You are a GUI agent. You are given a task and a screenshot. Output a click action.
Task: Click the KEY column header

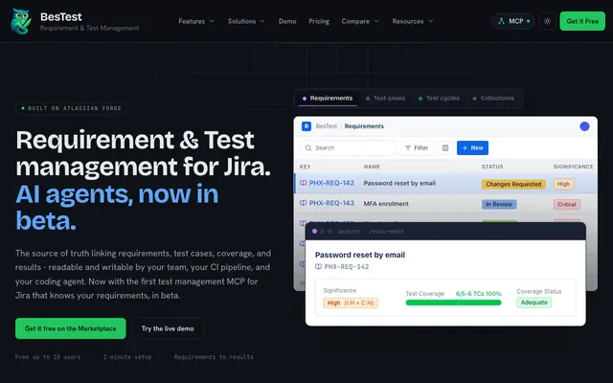click(305, 167)
